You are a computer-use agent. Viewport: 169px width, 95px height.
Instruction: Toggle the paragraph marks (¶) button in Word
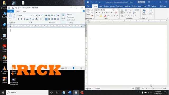coord(135,16)
